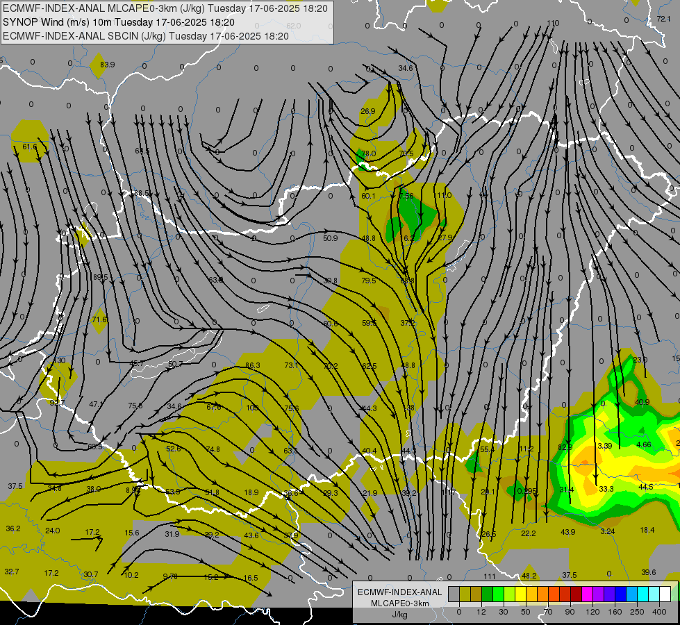Click the map value 26.9
The width and height of the screenshot is (680, 625).
[367, 111]
